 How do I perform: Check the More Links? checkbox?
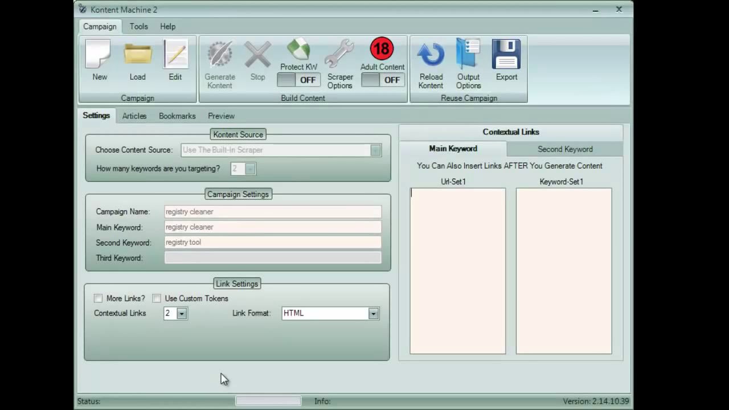[99, 298]
